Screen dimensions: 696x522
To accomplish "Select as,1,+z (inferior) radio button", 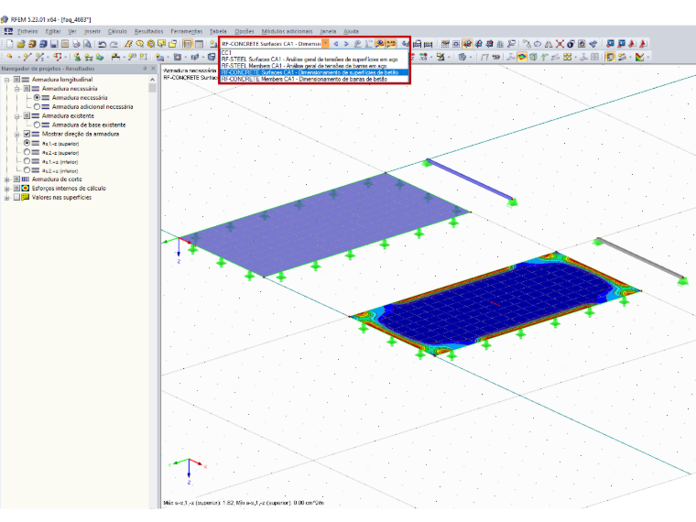I will click(x=27, y=161).
